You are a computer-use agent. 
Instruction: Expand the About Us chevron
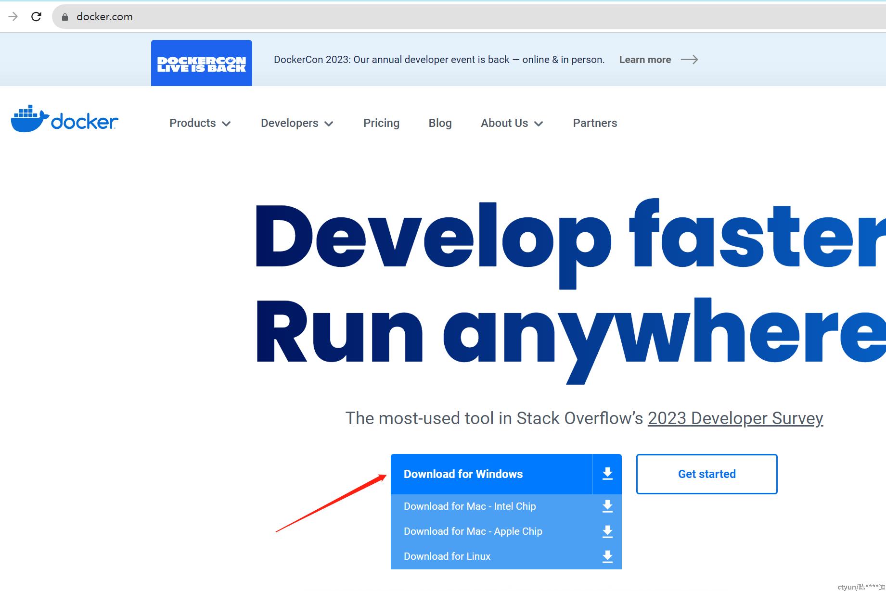(539, 124)
